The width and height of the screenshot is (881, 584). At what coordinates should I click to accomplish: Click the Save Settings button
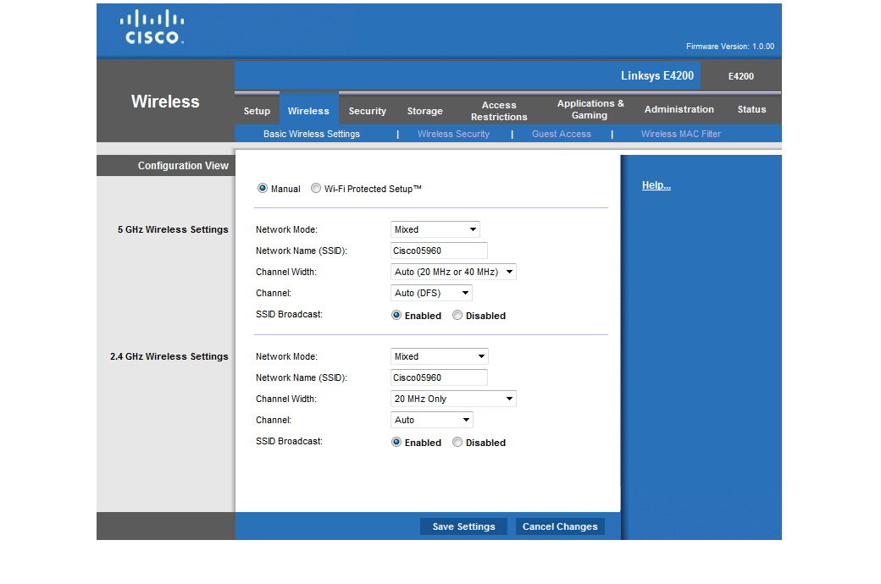pyautogui.click(x=463, y=526)
